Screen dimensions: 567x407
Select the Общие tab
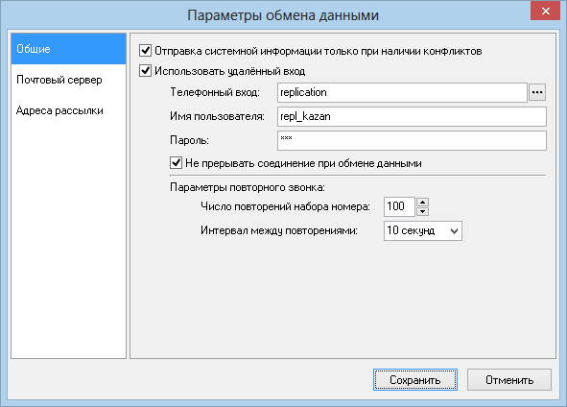(x=68, y=49)
